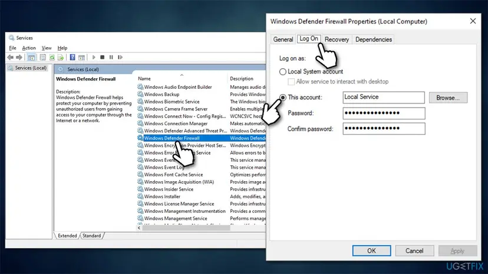488x274 pixels.
Task: Switch to the Recovery tab
Action: [337, 39]
